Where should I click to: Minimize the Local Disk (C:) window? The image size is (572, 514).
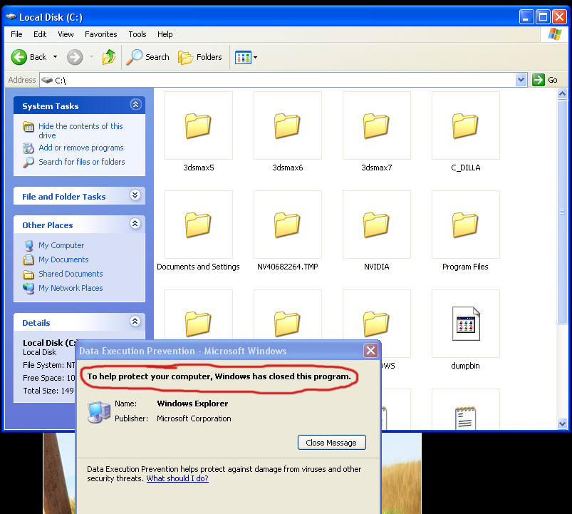click(x=526, y=17)
